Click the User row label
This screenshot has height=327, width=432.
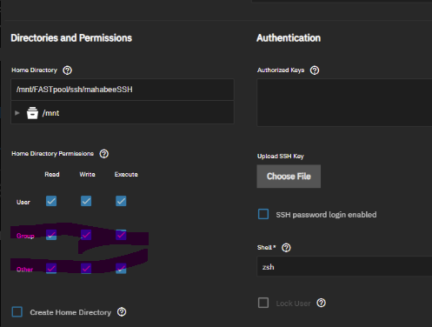tap(23, 203)
